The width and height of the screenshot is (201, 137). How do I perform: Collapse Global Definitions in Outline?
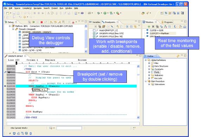[146, 60]
